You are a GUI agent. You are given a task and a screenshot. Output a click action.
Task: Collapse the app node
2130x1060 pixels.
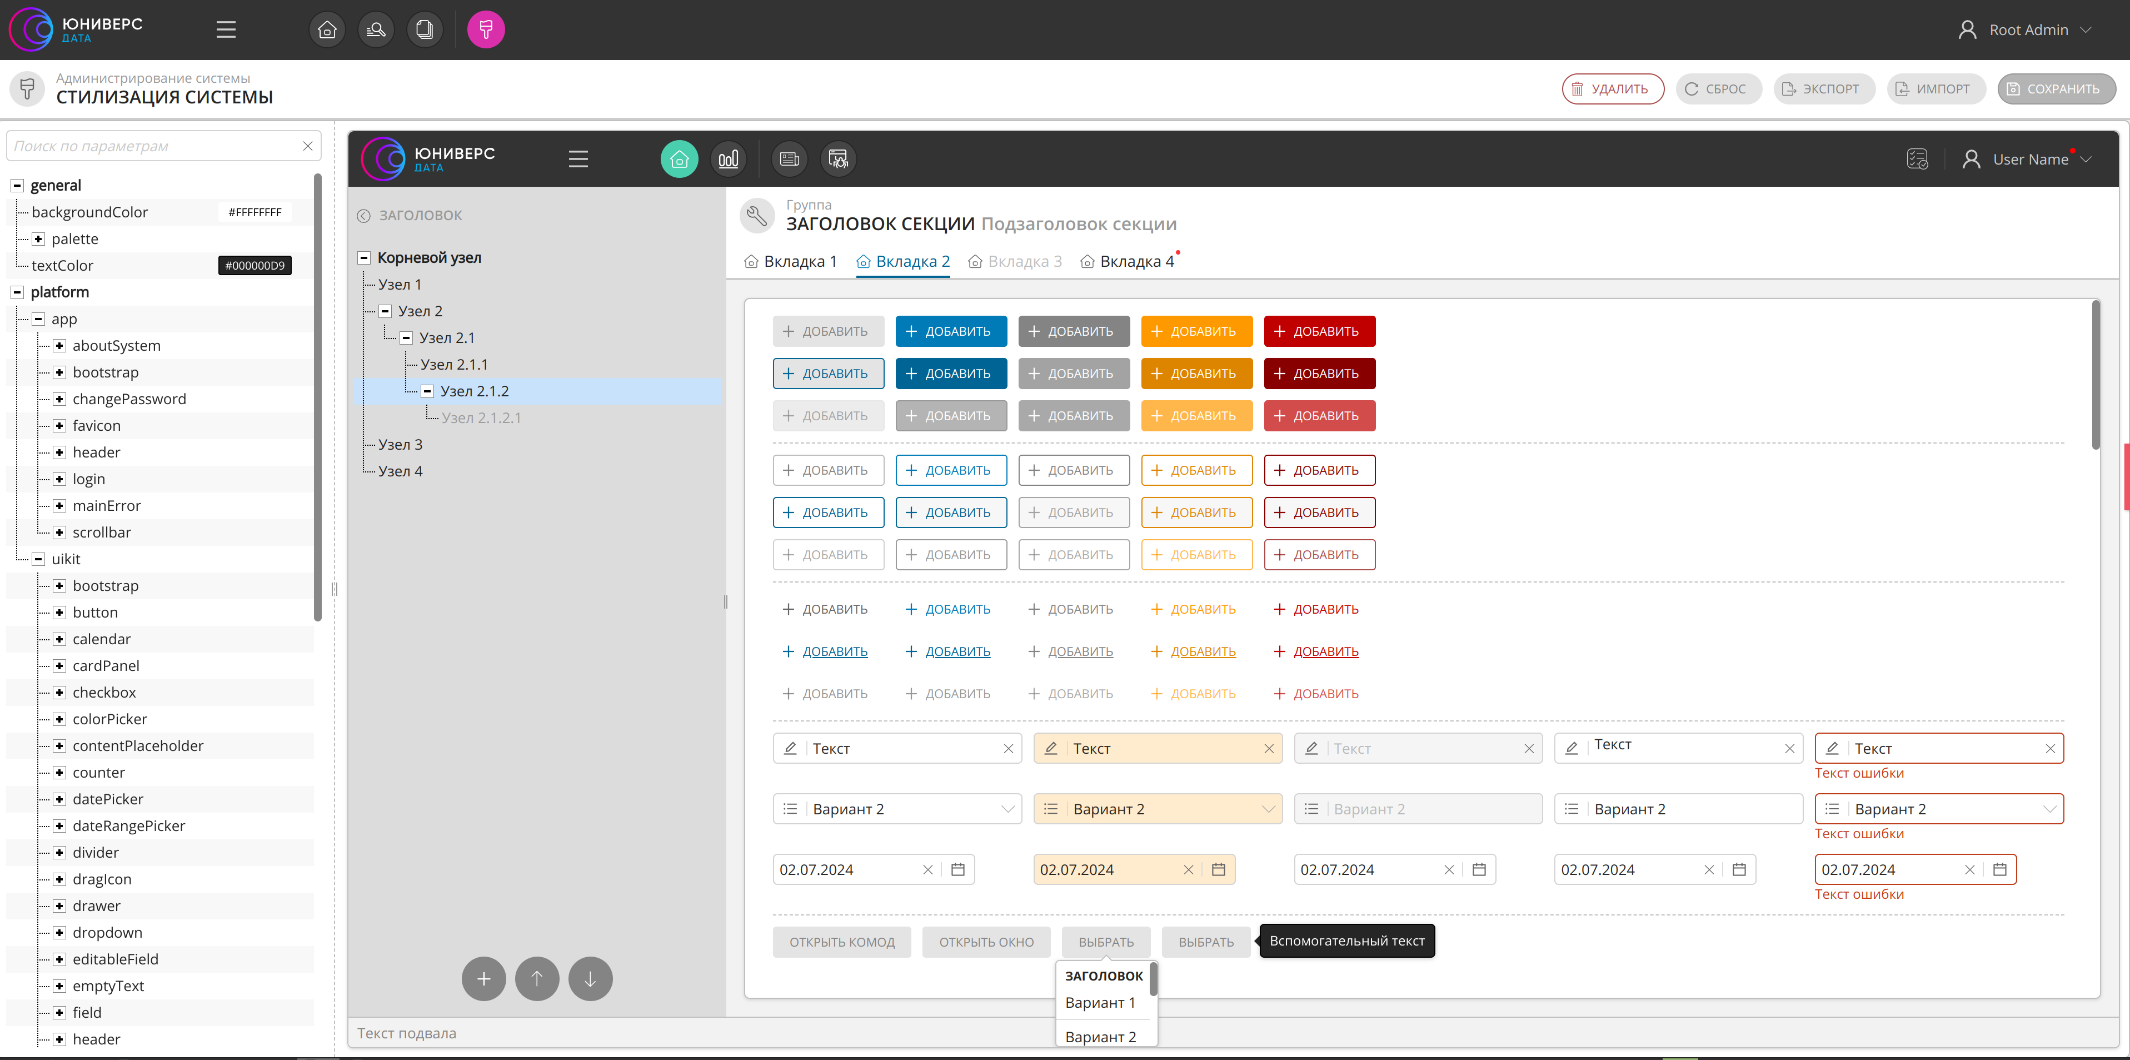(x=38, y=319)
